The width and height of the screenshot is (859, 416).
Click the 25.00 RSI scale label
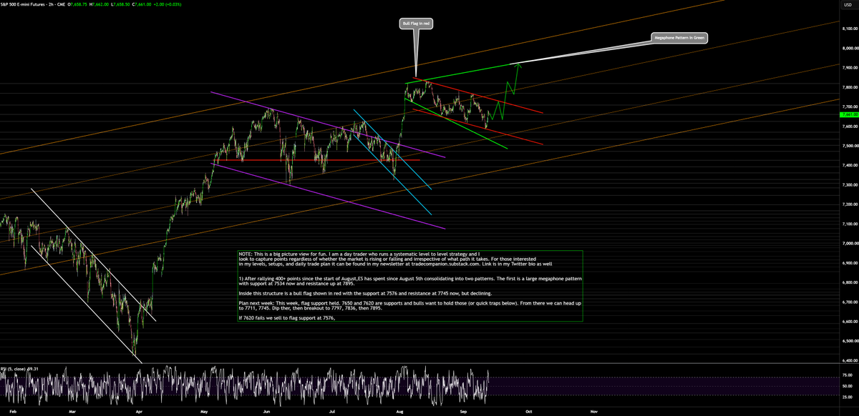(x=848, y=397)
